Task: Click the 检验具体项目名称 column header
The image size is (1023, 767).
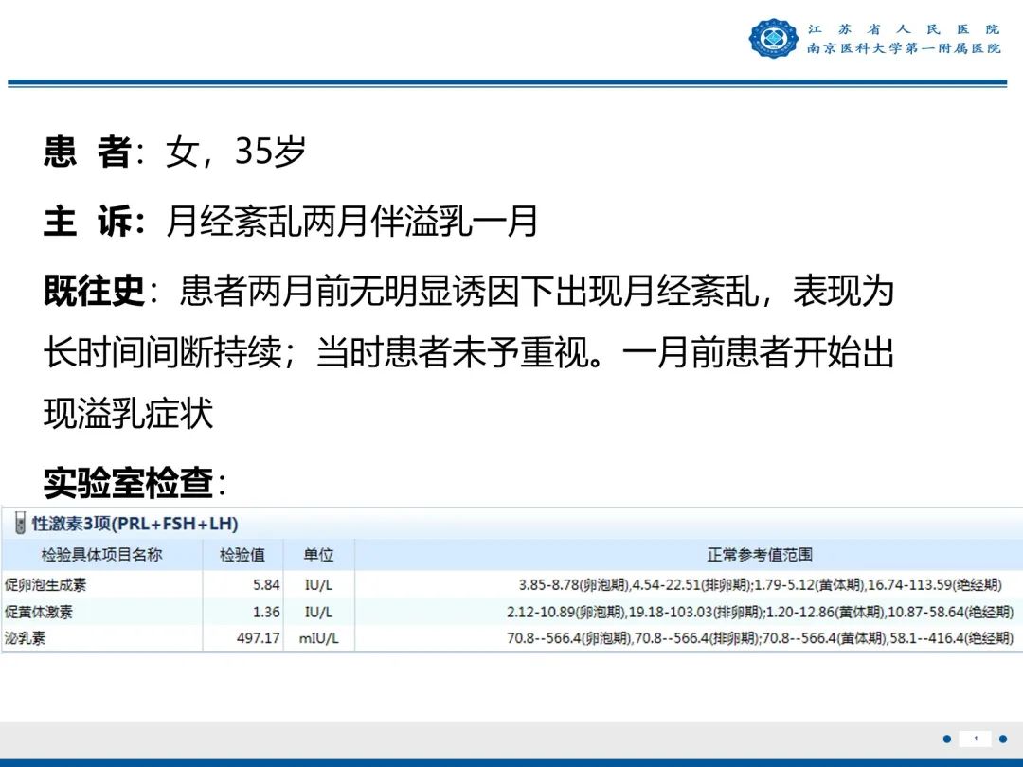Action: [x=101, y=555]
